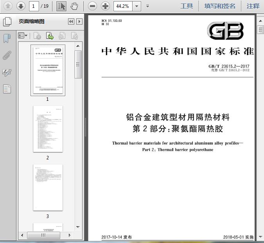Click the 'H 30' classification text

pos(105,24)
